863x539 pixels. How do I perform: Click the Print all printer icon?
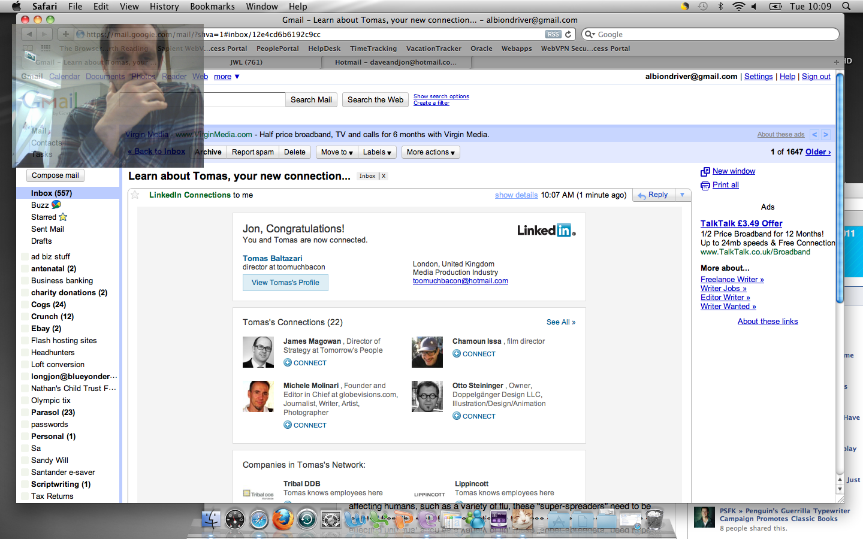point(705,186)
